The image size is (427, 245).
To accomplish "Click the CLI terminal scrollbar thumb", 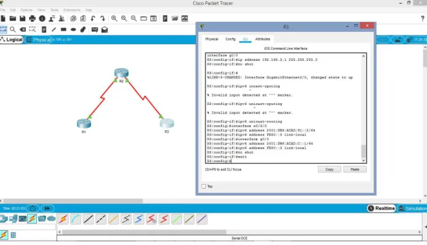I will (363, 151).
